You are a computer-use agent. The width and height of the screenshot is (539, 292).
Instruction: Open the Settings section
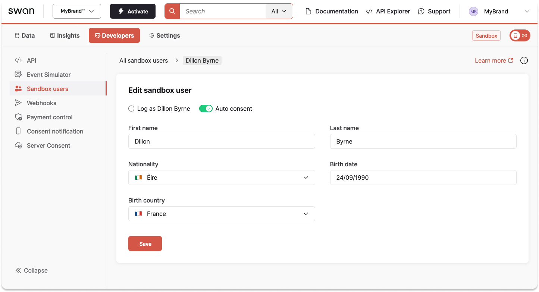pos(164,35)
